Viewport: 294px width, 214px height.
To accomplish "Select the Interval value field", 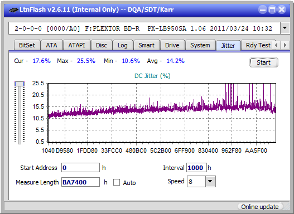I will tap(196, 168).
